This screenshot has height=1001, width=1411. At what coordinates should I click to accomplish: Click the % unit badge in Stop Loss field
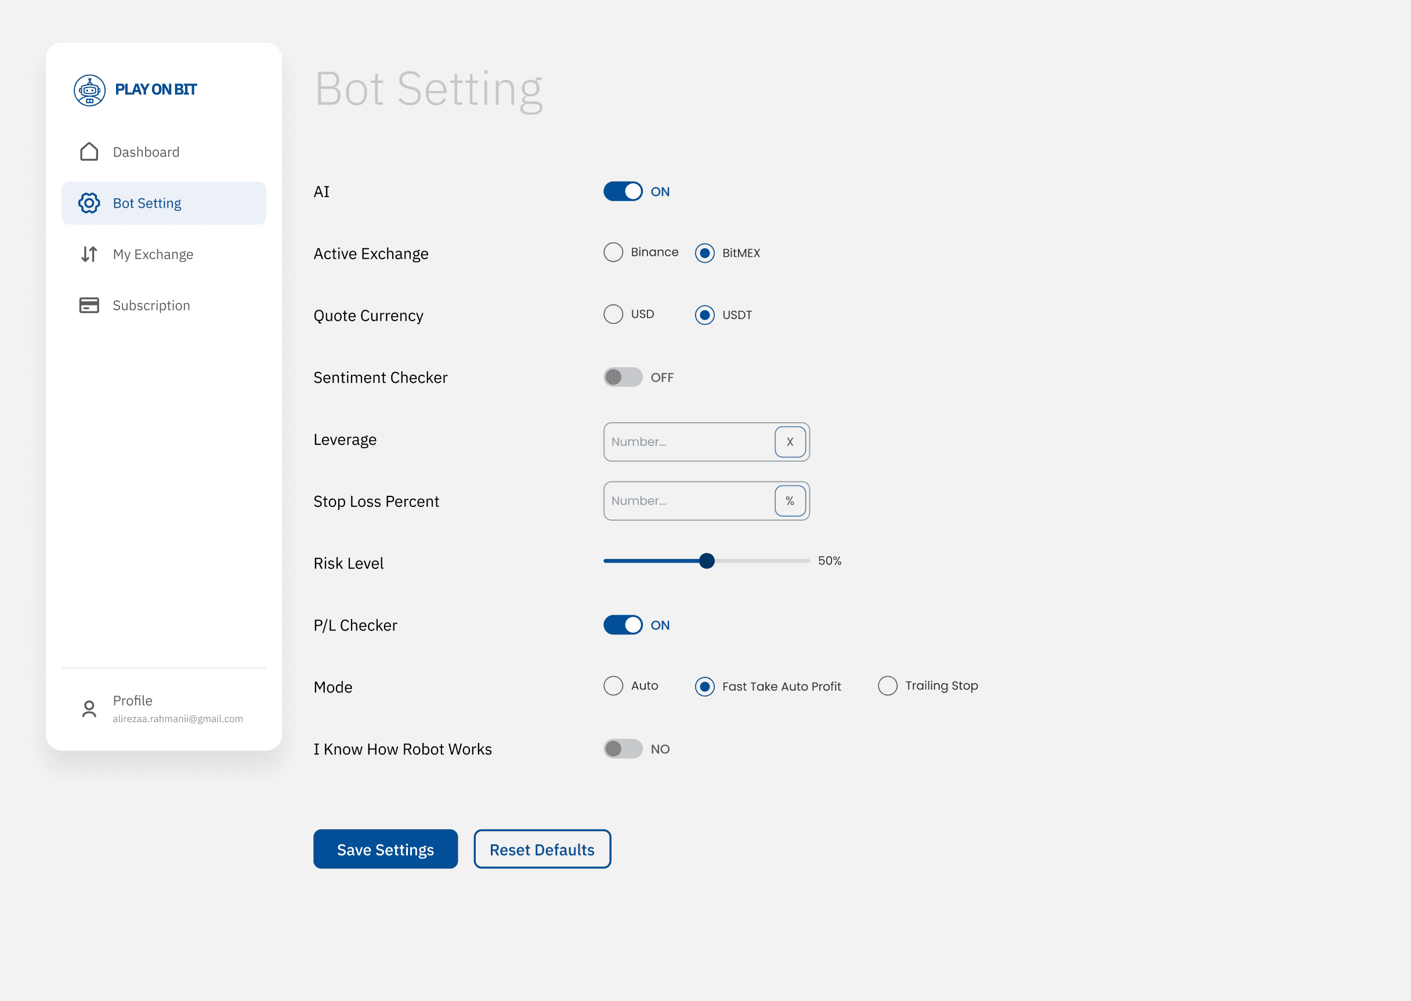[x=790, y=501]
